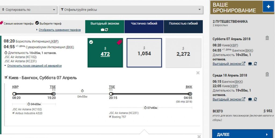
Task: Click the plus icon in booking header
Action: tap(268, 7)
